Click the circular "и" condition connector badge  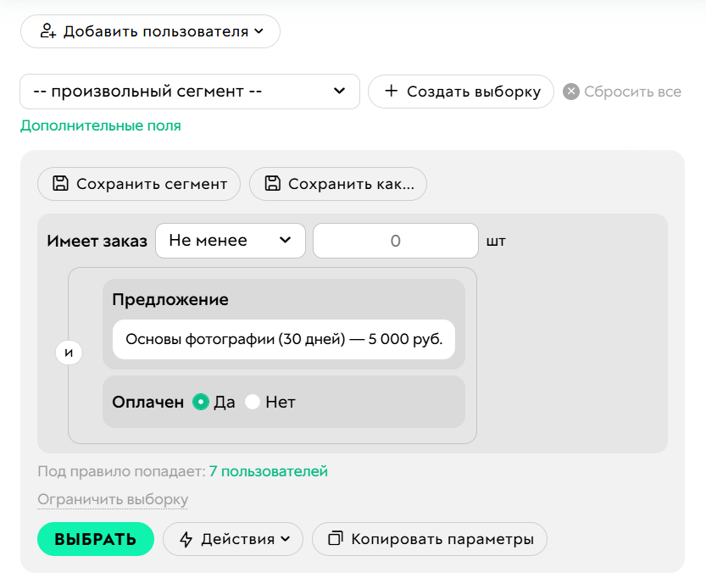pyautogui.click(x=69, y=353)
